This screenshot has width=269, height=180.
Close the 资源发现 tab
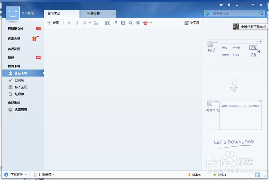(x=114, y=14)
